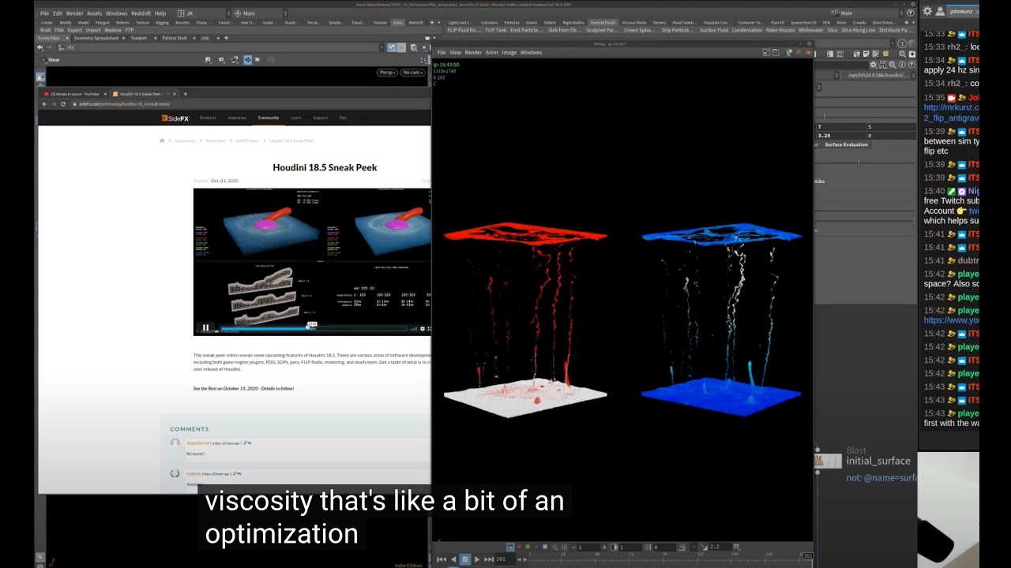Image resolution: width=1011 pixels, height=568 pixels.
Task: Jump to last frame in Mplay
Action: (489, 559)
